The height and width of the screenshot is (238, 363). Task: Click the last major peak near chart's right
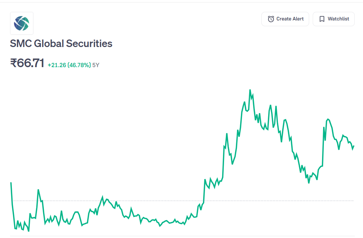click(x=328, y=119)
